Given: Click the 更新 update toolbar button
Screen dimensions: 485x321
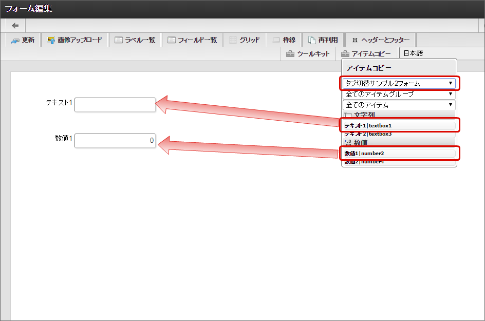Looking at the screenshot, I should coord(23,40).
